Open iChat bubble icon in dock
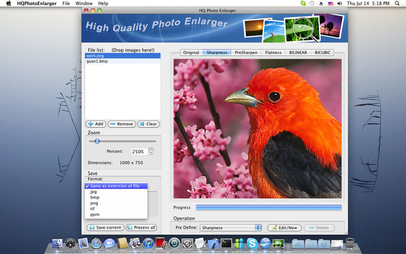This screenshot has height=254, width=406. [x=109, y=244]
